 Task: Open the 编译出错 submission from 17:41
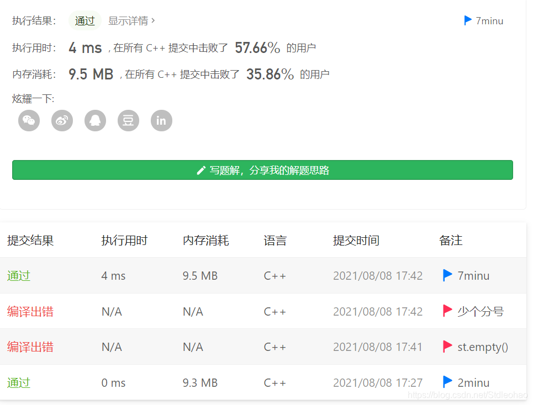[30, 347]
